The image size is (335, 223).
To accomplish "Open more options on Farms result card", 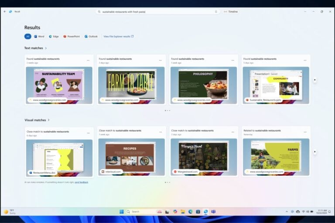I will coord(305,132).
